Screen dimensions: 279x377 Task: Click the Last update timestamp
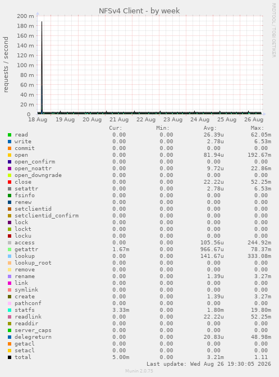[x=209, y=364]
